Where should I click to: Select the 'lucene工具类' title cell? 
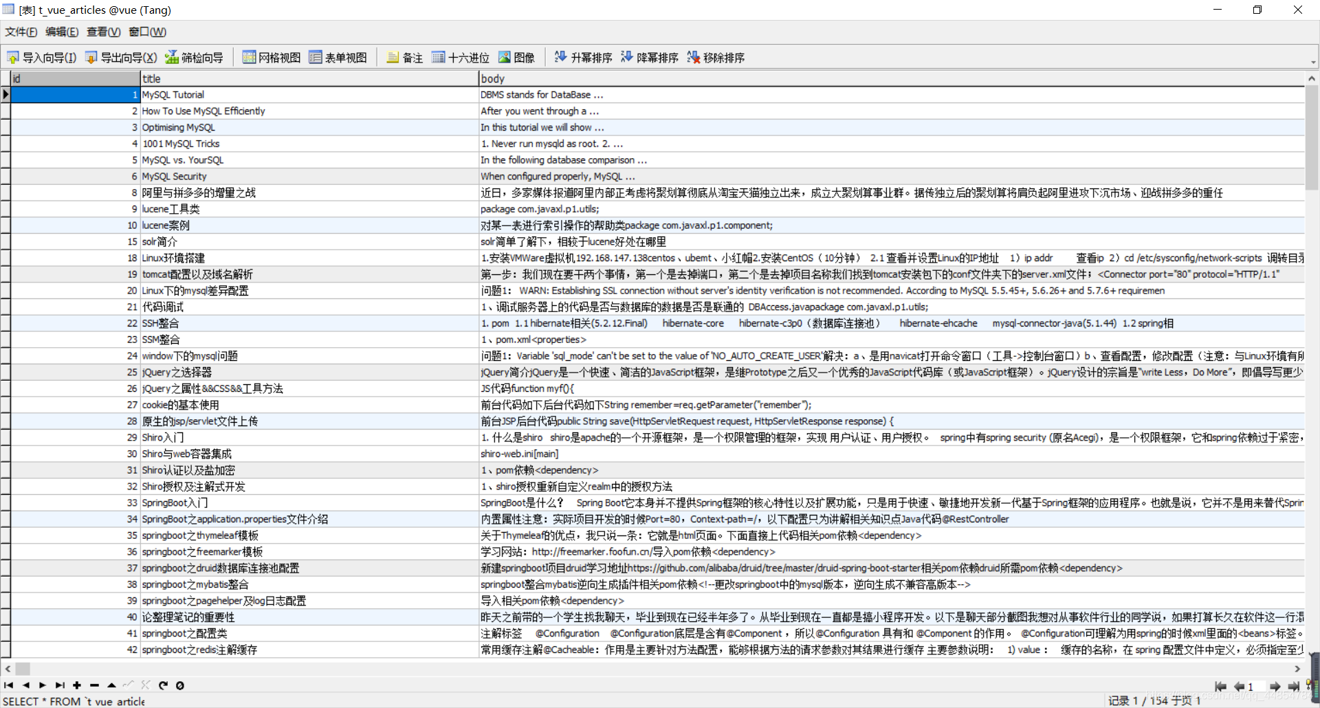pyautogui.click(x=309, y=209)
